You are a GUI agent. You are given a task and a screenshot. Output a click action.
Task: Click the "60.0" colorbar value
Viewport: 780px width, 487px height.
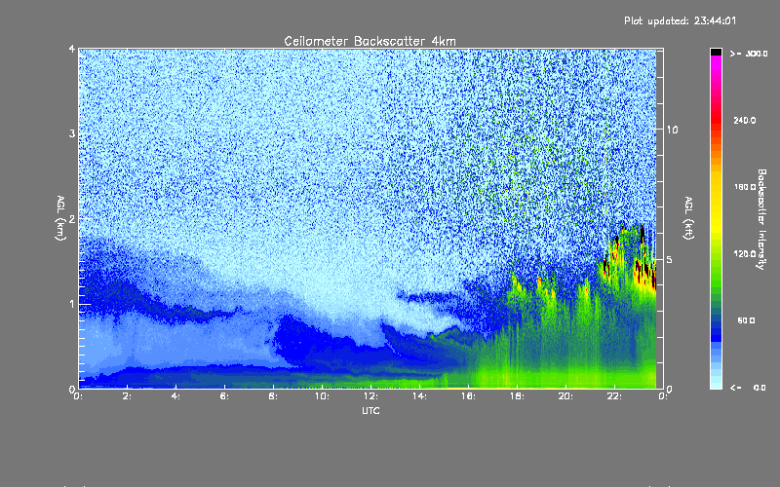tap(746, 320)
